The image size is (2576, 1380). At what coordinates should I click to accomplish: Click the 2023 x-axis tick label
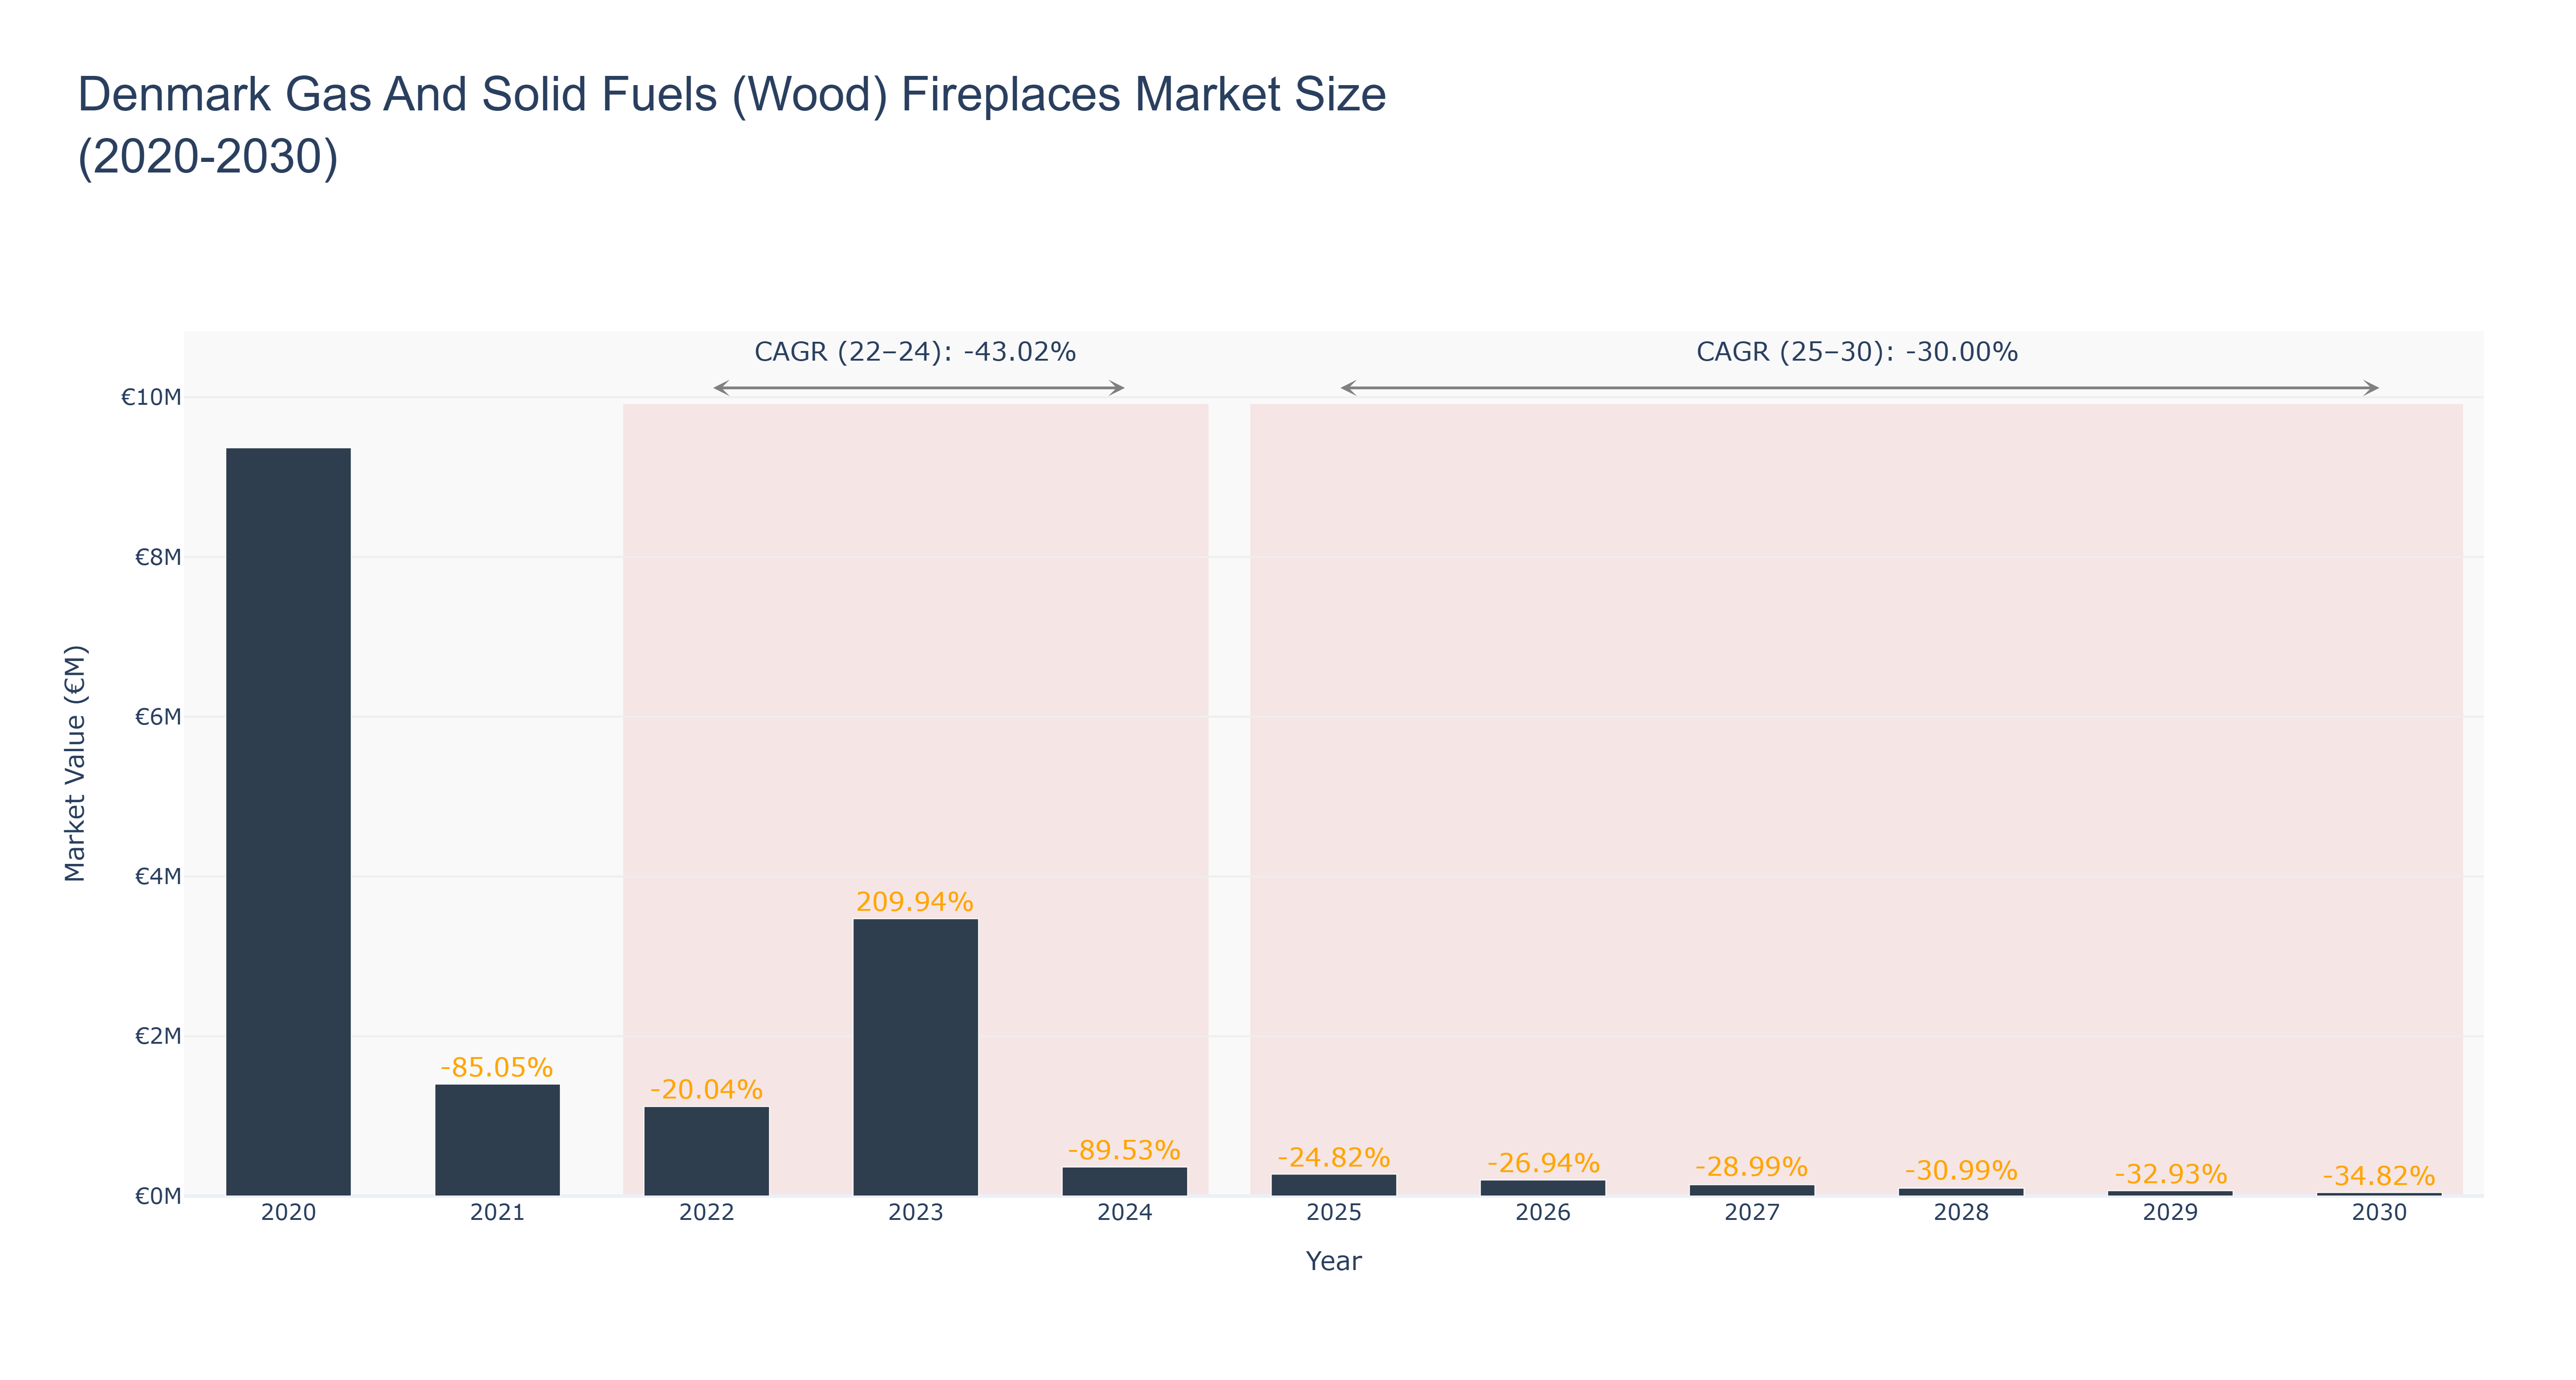click(x=915, y=1213)
